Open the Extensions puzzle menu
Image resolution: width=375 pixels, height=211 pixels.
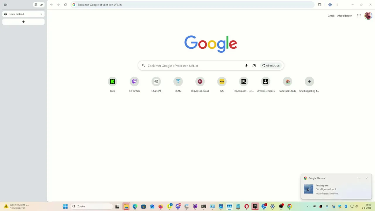pos(320,5)
